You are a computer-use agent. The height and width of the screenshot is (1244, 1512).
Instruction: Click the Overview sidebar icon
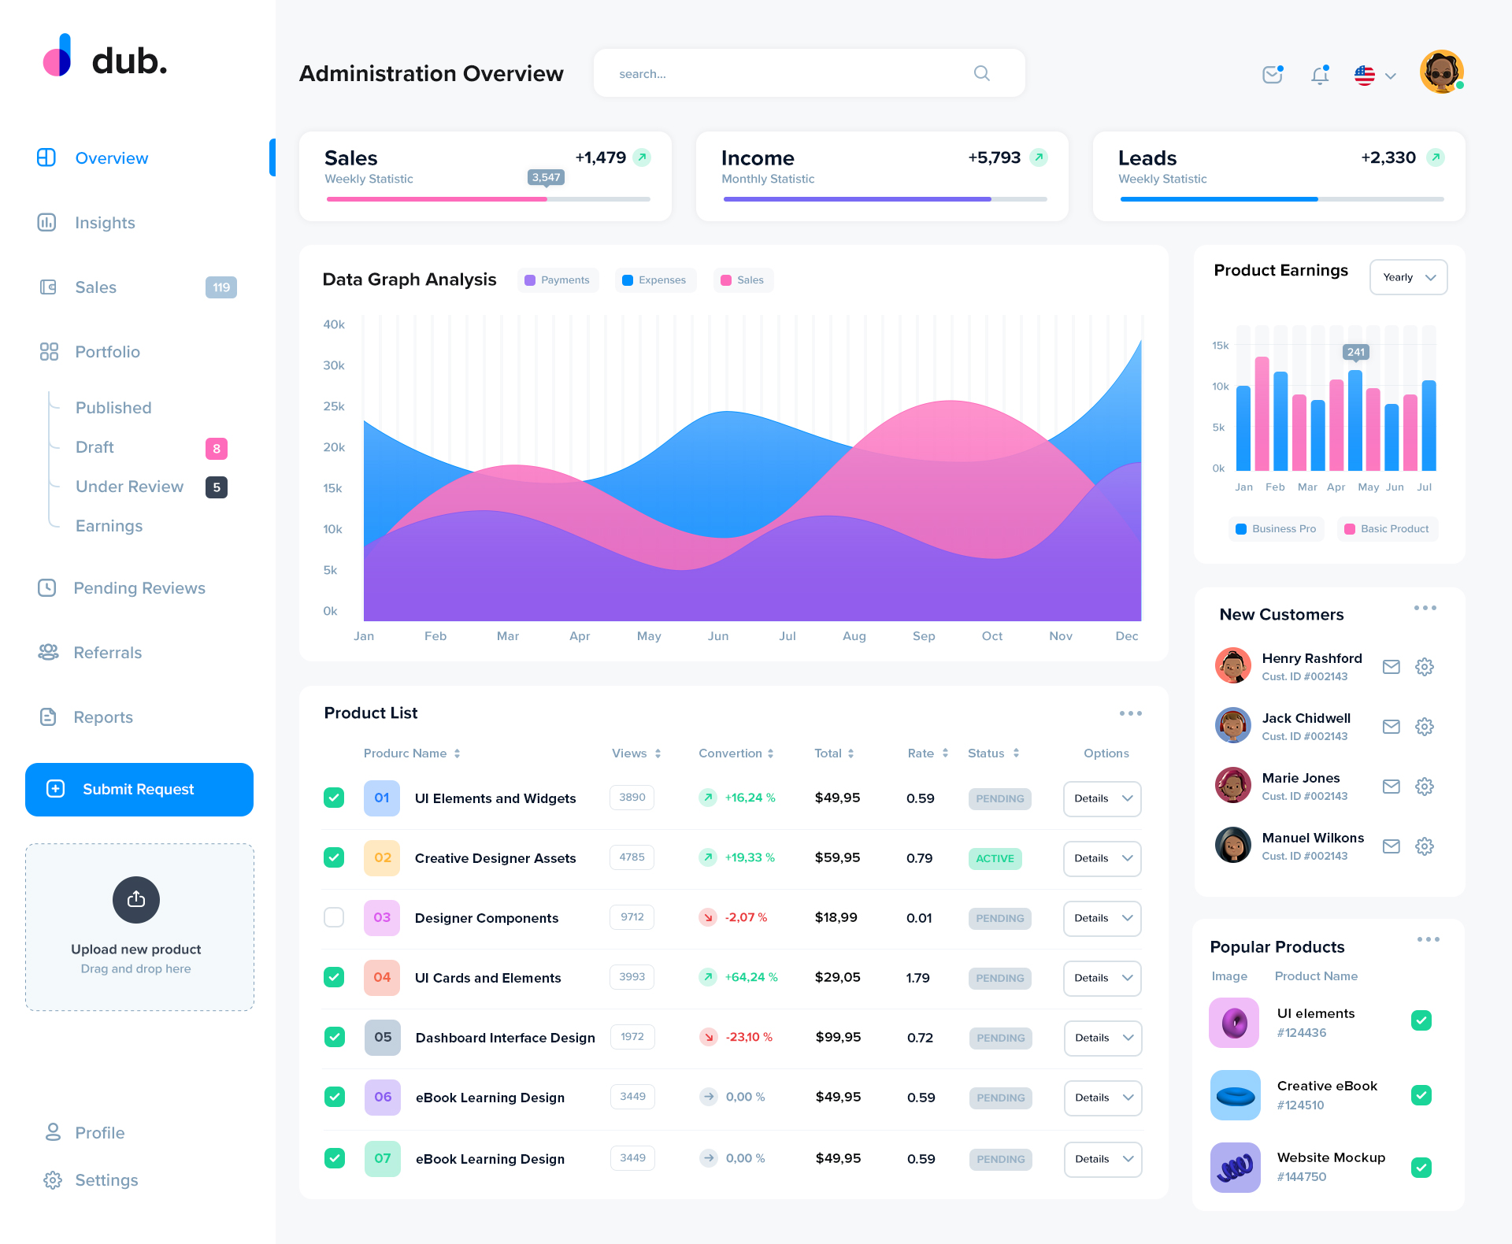[x=46, y=157]
